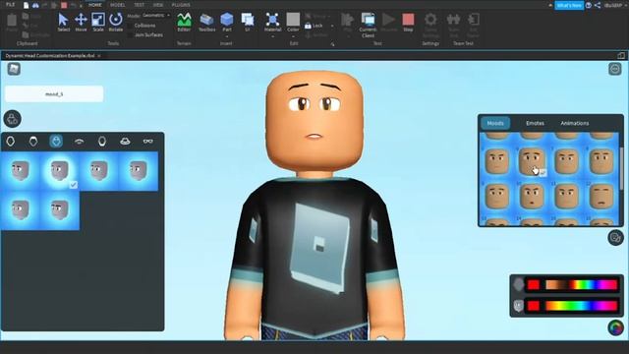Open the Animations tab
Viewport: 629px width, 354px height.
click(x=574, y=123)
